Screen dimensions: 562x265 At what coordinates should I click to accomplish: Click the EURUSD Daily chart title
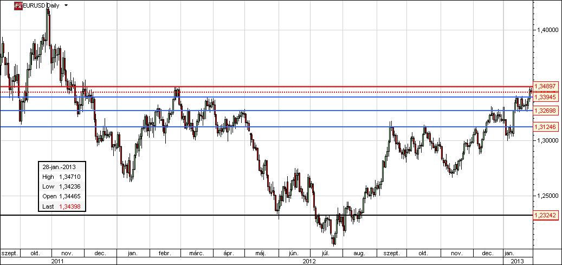[x=41, y=5]
